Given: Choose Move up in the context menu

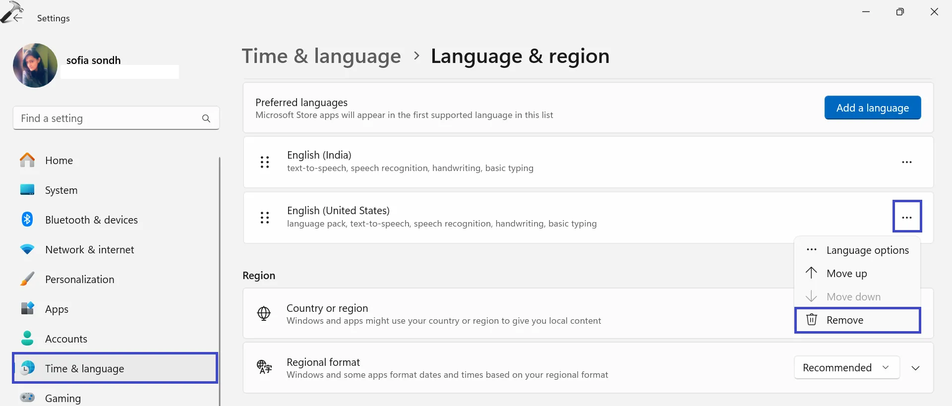Looking at the screenshot, I should pyautogui.click(x=846, y=274).
